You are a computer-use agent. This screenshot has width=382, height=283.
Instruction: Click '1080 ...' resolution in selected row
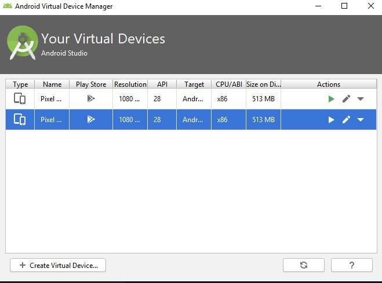(x=130, y=120)
